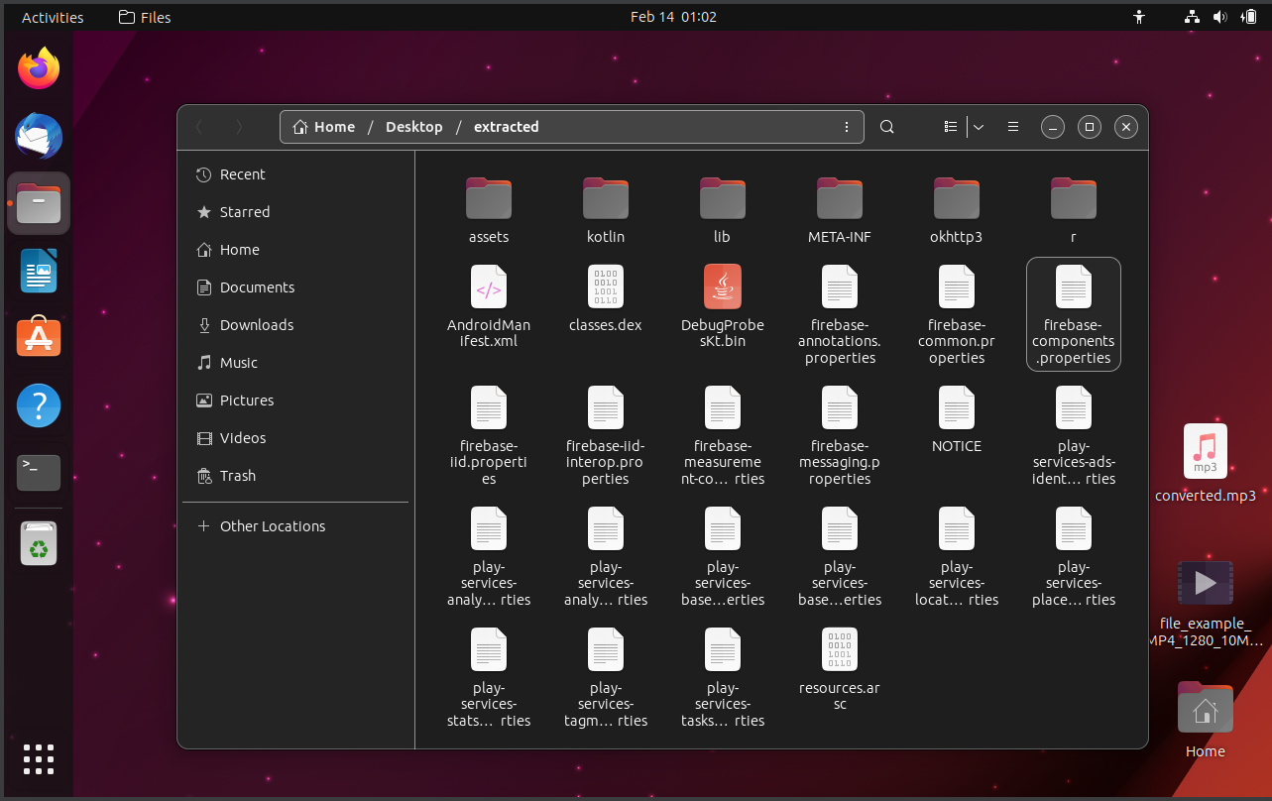Open the view options chevron dropdown
This screenshot has height=801, width=1272.
click(979, 127)
